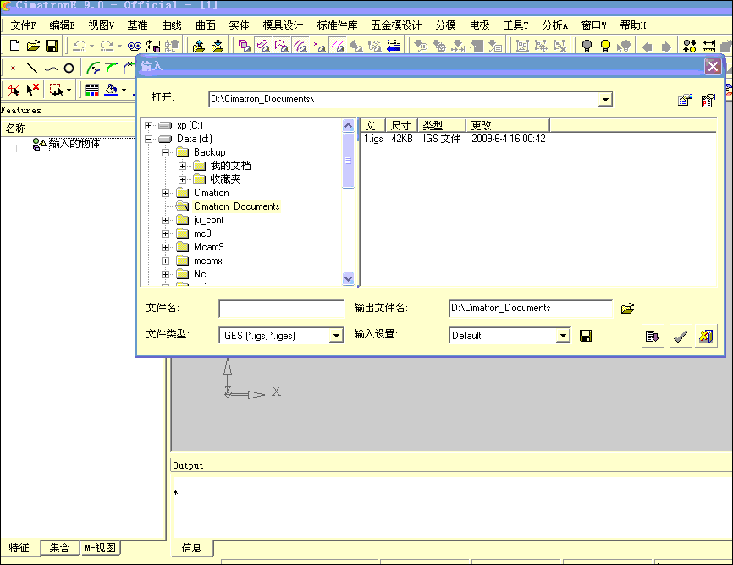Click the Save floppy disk icon
The width and height of the screenshot is (733, 565).
pyautogui.click(x=52, y=46)
